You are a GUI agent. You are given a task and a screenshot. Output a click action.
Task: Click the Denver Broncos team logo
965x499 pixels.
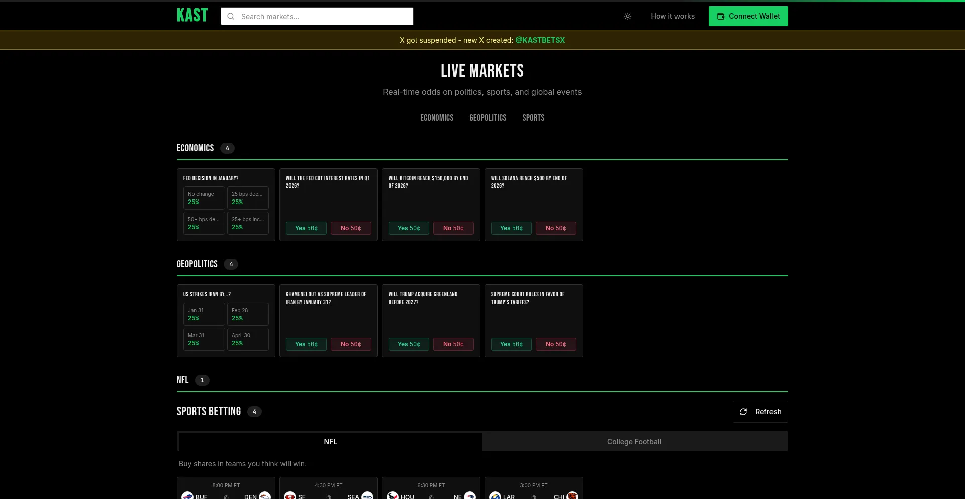click(264, 496)
